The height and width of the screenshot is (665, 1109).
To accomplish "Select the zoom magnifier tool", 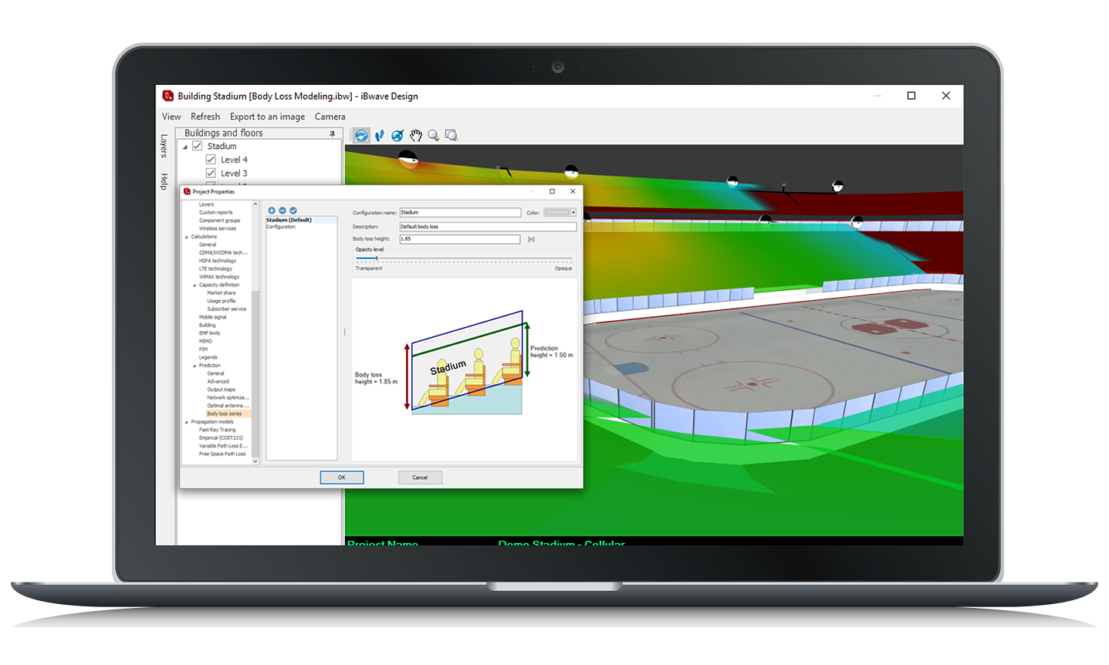I will coord(434,136).
